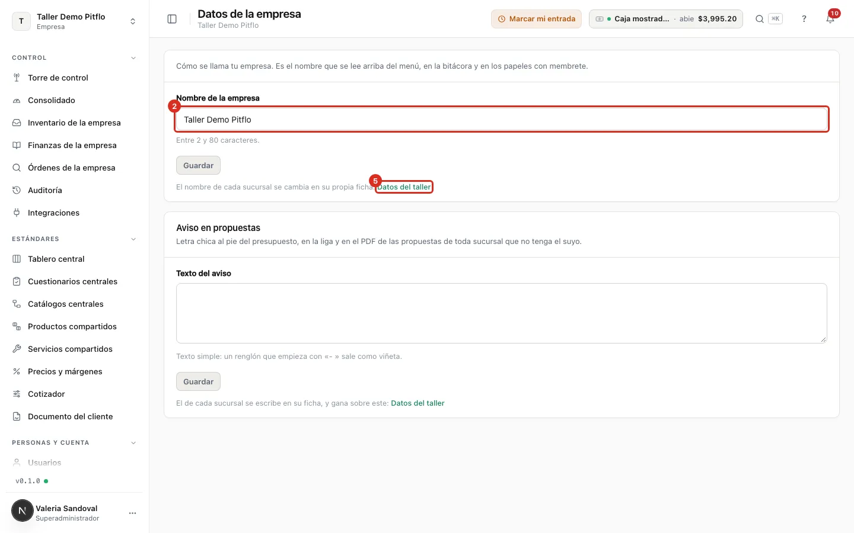Collapse the PERSONAS Y CUENTA section
This screenshot has height=533, width=854.
(133, 443)
